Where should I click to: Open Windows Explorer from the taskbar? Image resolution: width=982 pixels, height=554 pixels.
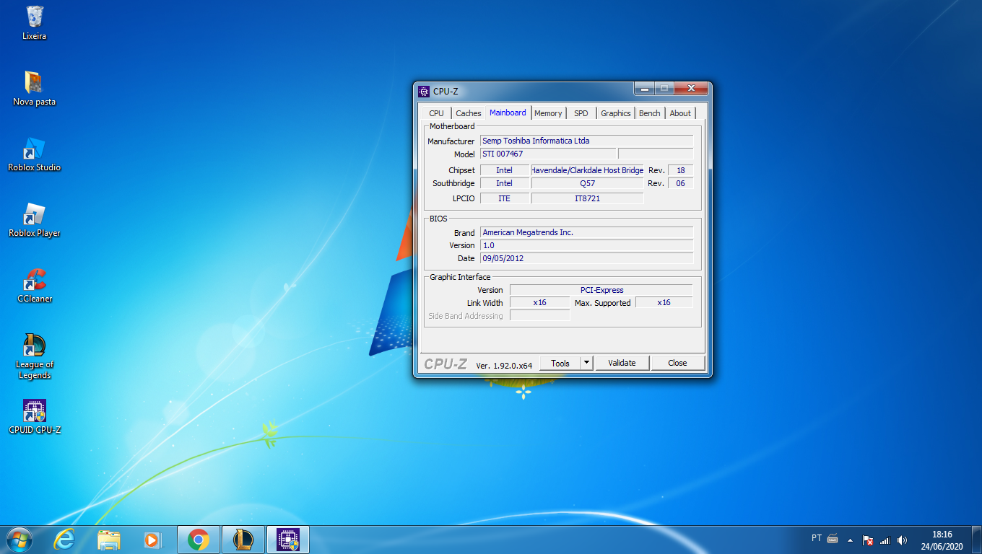click(x=109, y=540)
